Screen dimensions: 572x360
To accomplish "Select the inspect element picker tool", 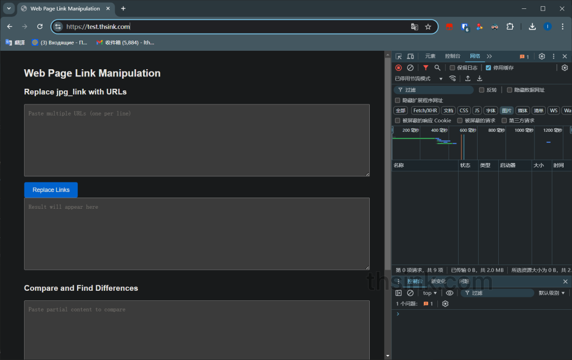I will (x=399, y=56).
